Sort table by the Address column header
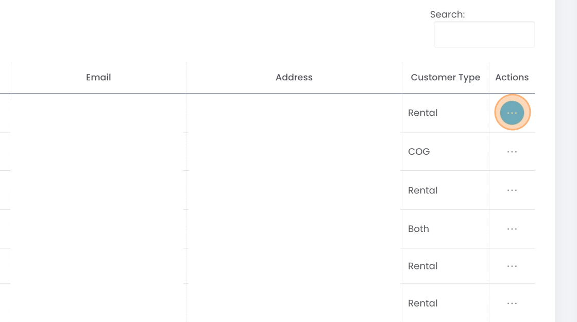Screen dimensions: 577x322 (294, 78)
